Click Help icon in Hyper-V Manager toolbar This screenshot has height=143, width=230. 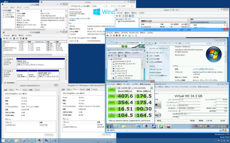tap(130, 16)
